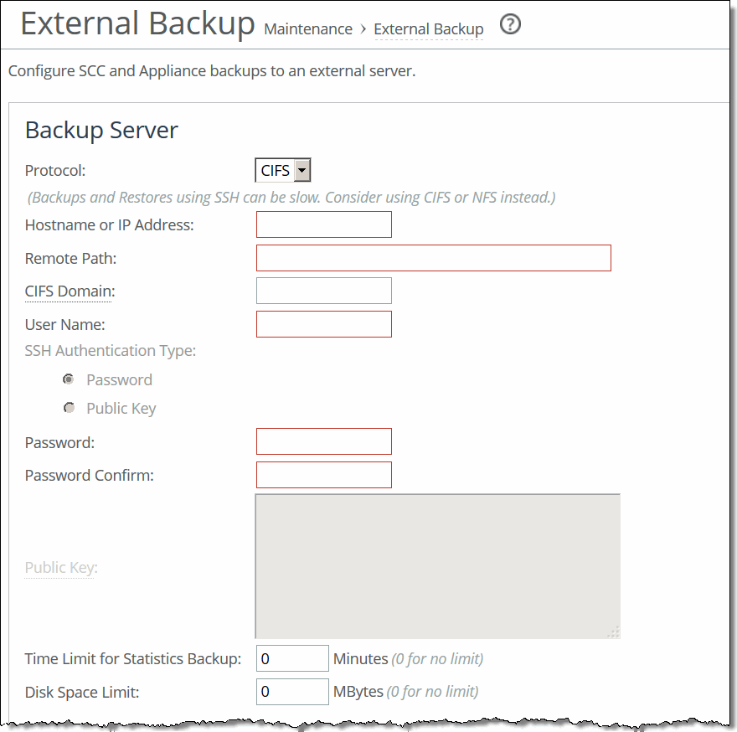
Task: Click the Password Confirm input field
Action: click(323, 474)
